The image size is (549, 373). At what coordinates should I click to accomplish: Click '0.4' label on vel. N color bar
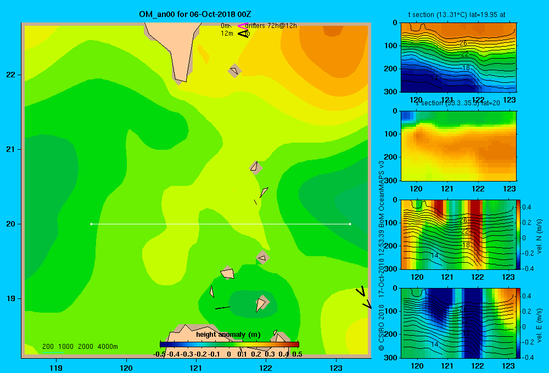pos(526,207)
